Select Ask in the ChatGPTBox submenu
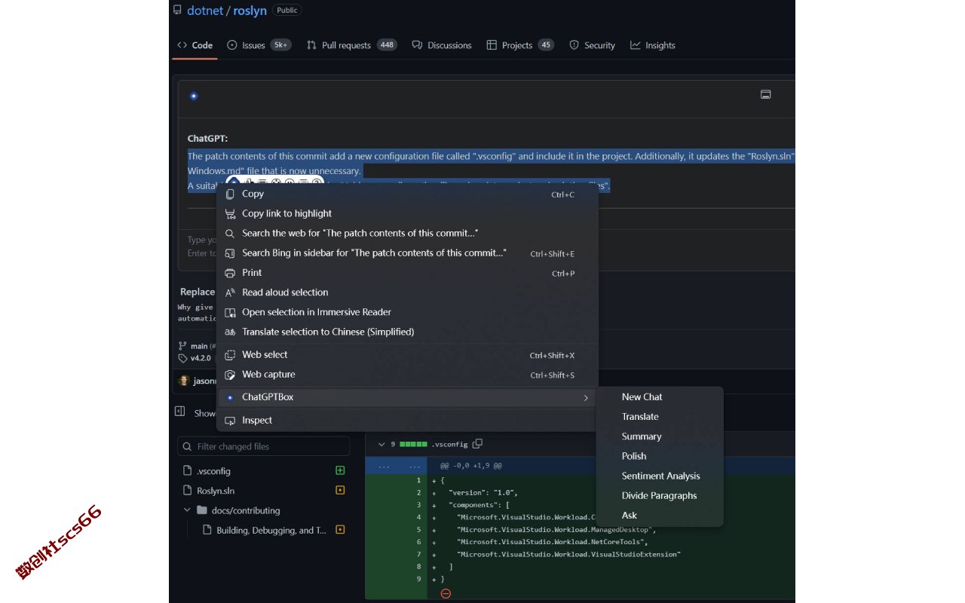Screen dimensions: 965x603 click(x=660, y=515)
